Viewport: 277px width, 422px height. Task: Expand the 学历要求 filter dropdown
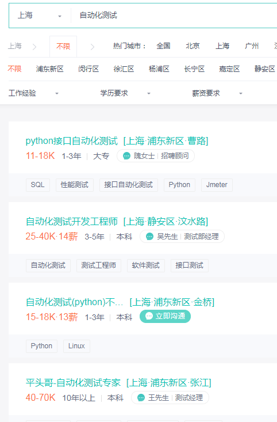click(x=125, y=93)
